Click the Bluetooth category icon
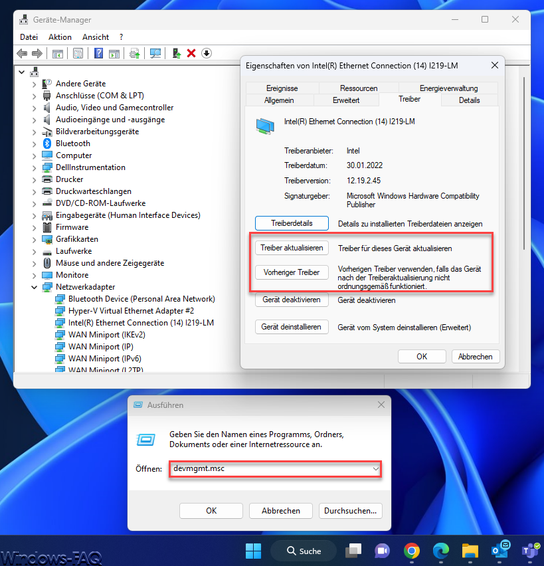The width and height of the screenshot is (544, 566). tap(47, 143)
